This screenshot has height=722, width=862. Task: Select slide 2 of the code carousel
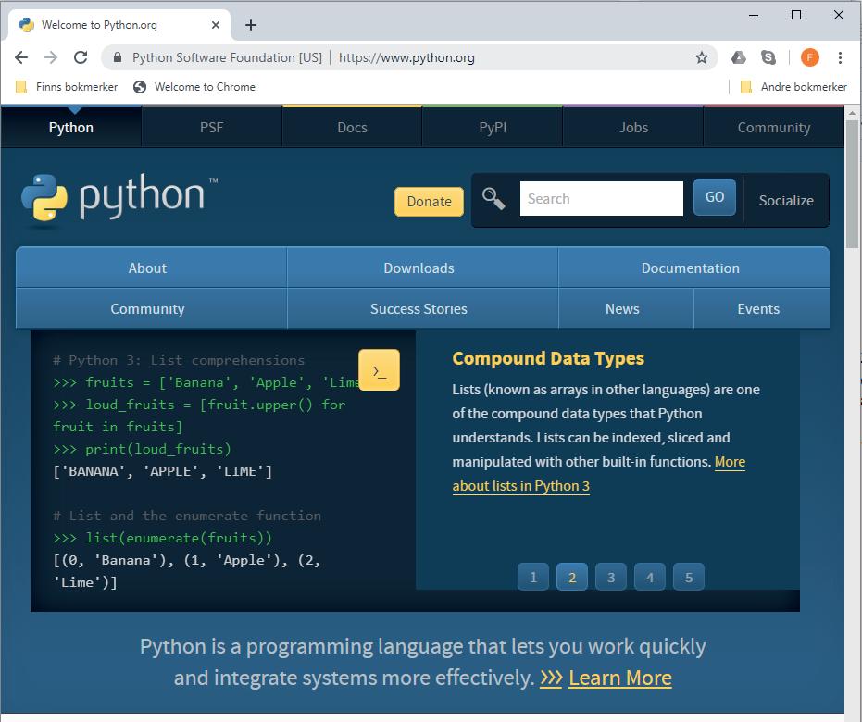coord(572,577)
